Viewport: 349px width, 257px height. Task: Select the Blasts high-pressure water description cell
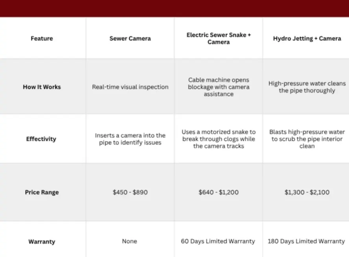tap(307, 139)
